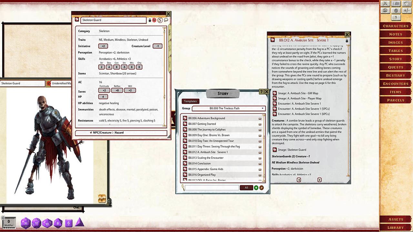Click the Templates button in Story window
The image size is (413, 232).
tap(190, 101)
